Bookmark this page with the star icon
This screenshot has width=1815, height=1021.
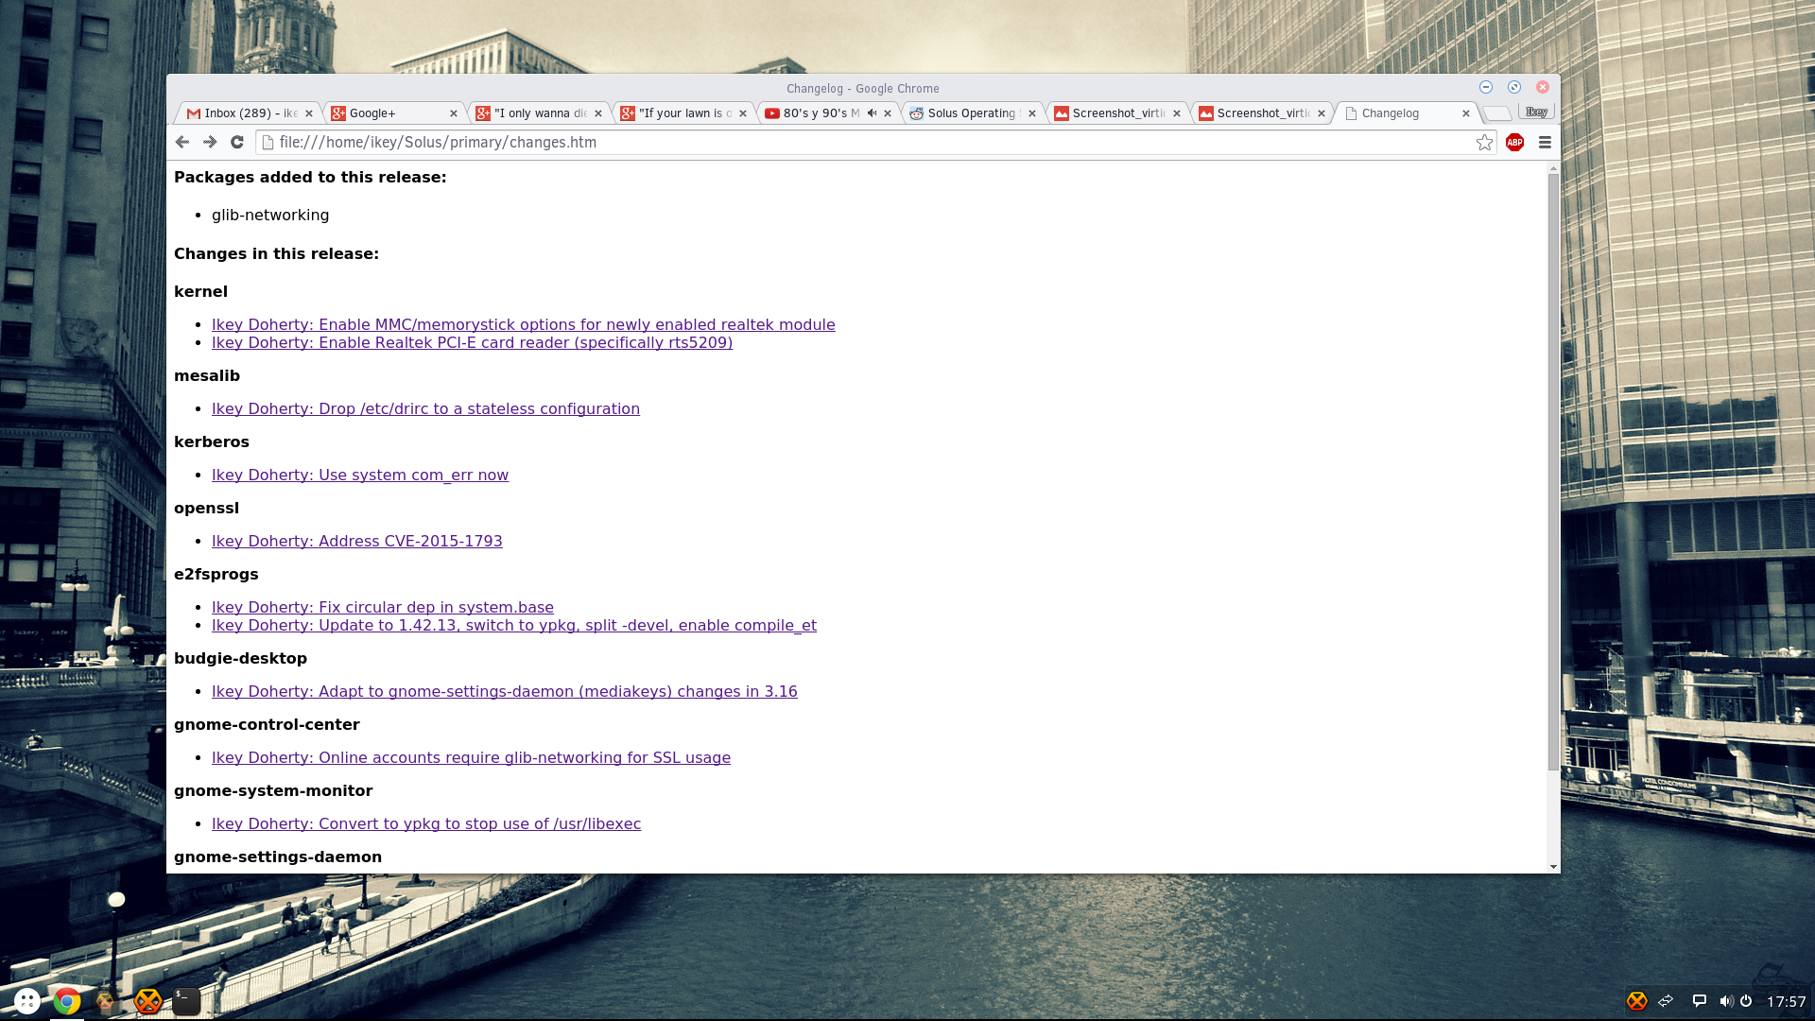[1484, 142]
